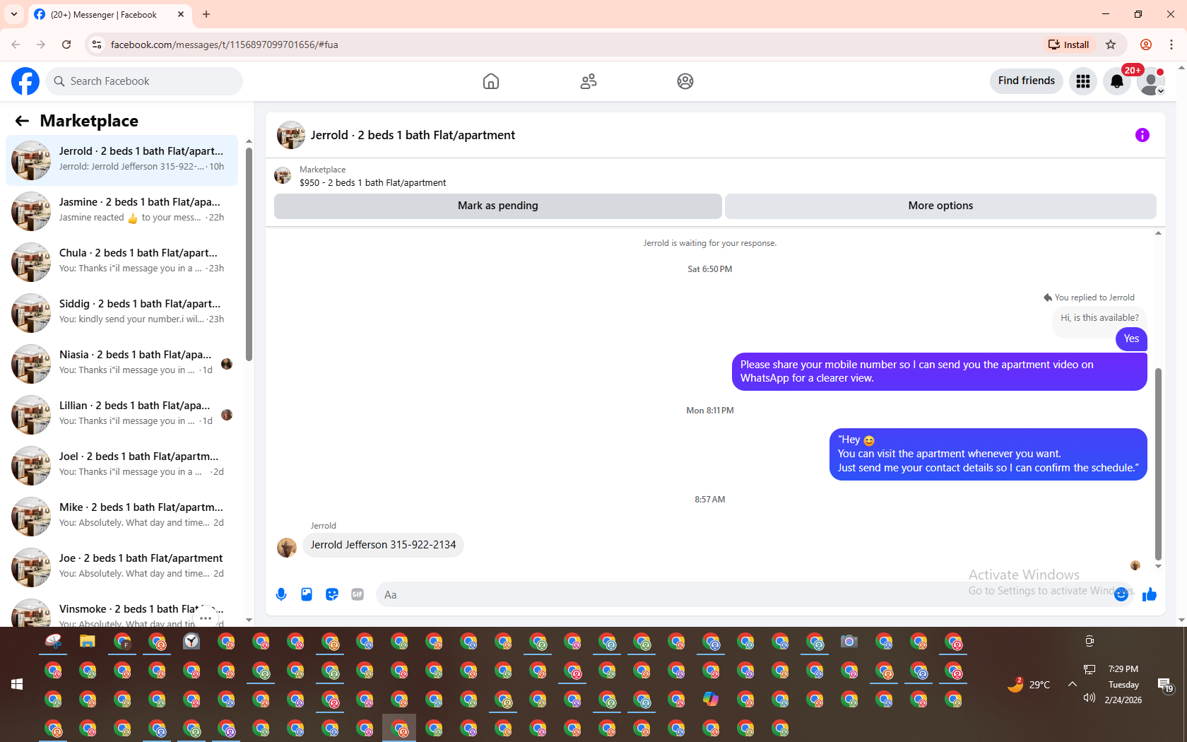The height and width of the screenshot is (742, 1187).
Task: Click the conversation header title Jerrold
Action: pyautogui.click(x=413, y=135)
